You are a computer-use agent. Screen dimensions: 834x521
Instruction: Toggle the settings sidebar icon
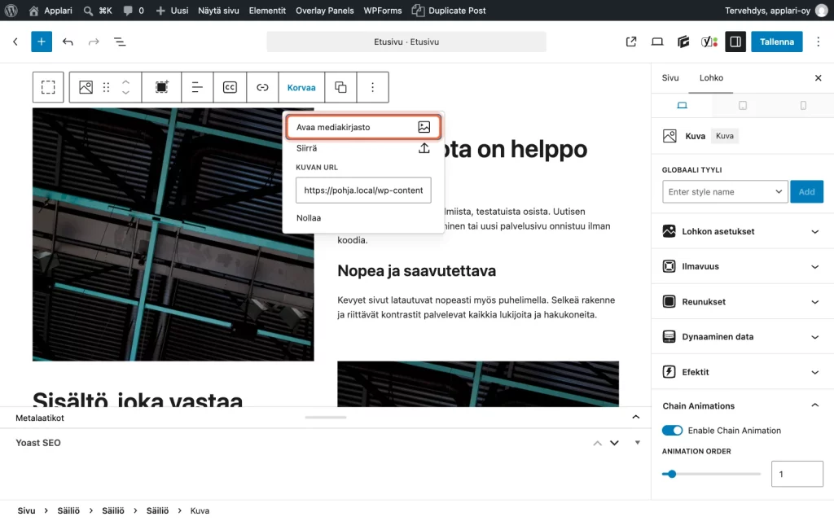click(735, 42)
